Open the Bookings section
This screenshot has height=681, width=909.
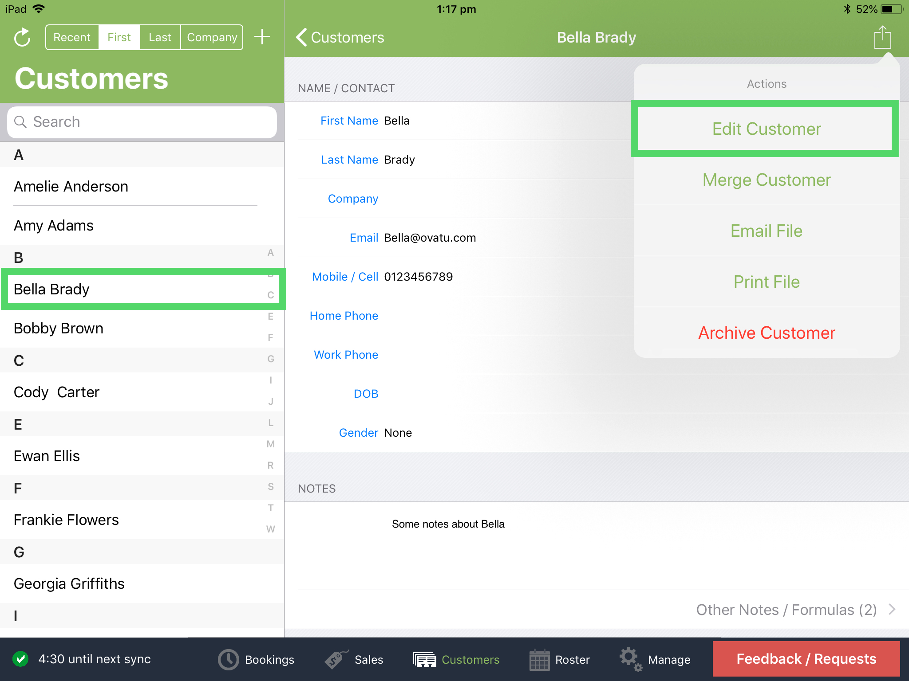256,659
